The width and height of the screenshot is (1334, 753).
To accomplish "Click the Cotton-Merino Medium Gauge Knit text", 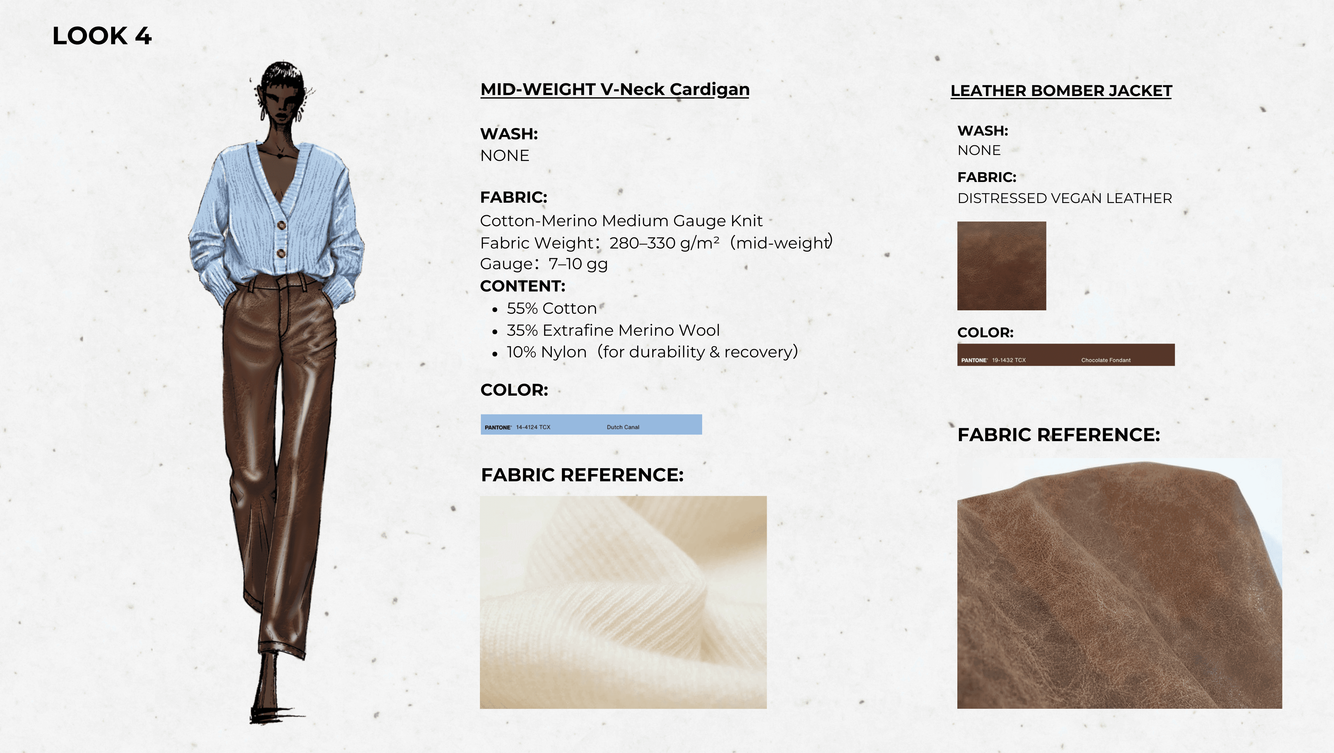I will [x=621, y=221].
